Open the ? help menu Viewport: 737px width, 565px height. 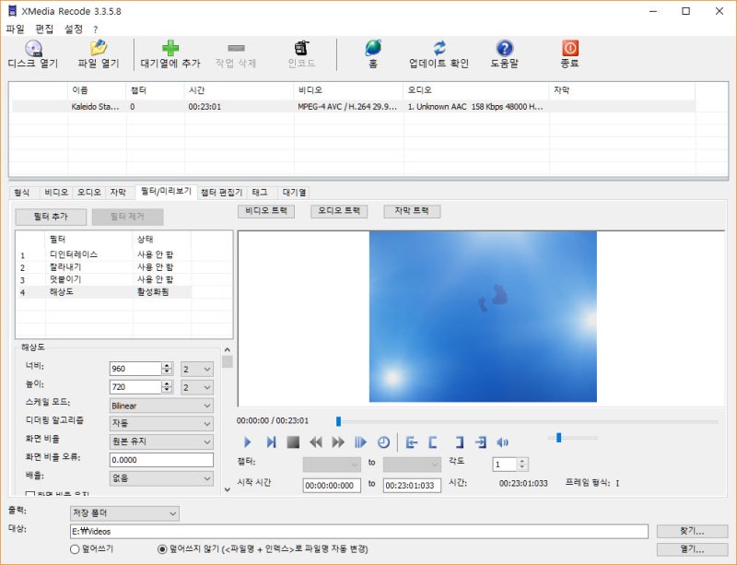point(96,29)
